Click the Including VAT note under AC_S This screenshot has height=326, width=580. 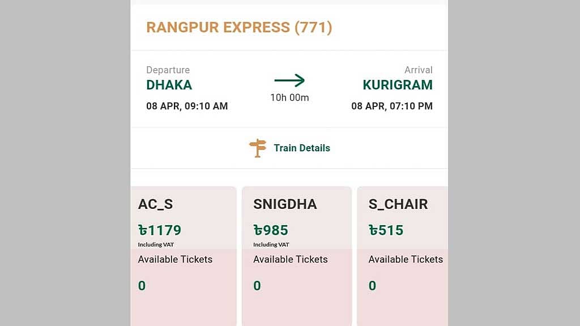(x=156, y=244)
